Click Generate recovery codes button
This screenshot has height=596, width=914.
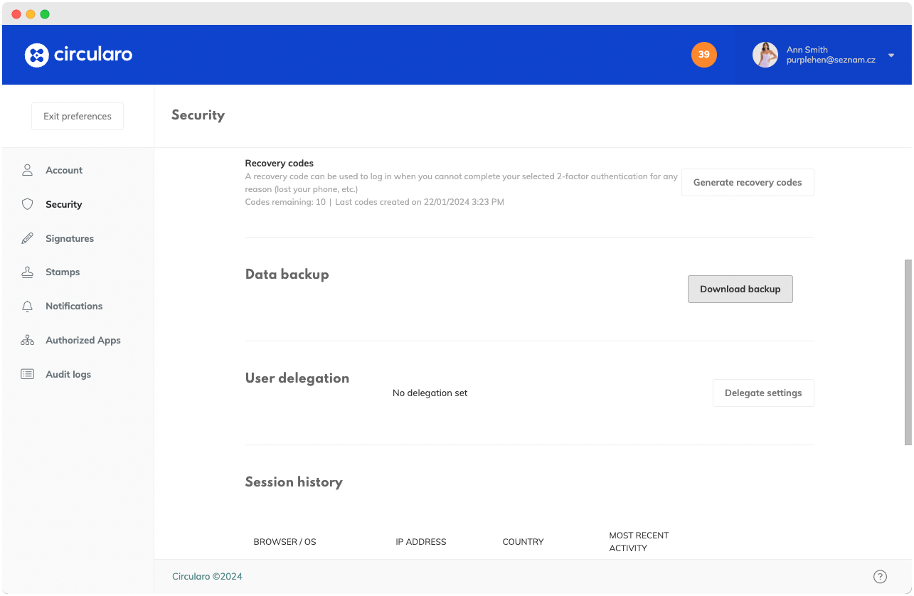coord(747,183)
